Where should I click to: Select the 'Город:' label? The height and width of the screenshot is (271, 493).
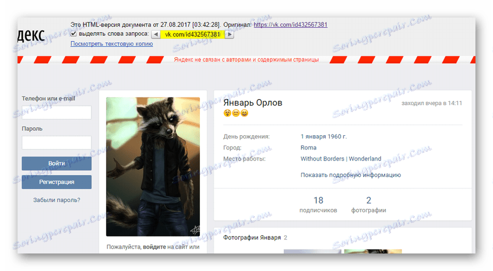232,147
